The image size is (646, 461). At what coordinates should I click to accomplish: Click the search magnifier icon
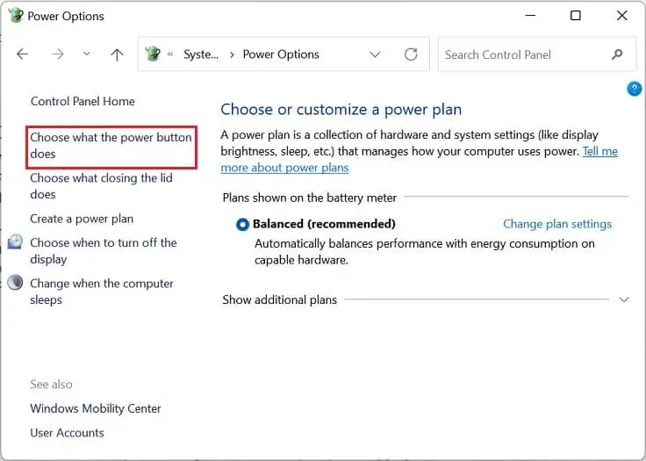tap(618, 54)
